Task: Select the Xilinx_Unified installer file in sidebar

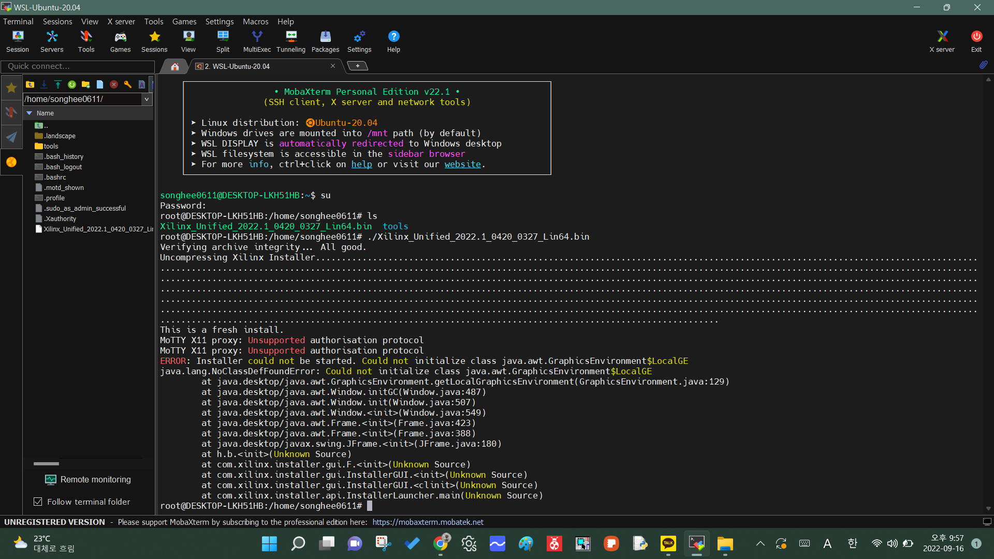Action: 94,229
